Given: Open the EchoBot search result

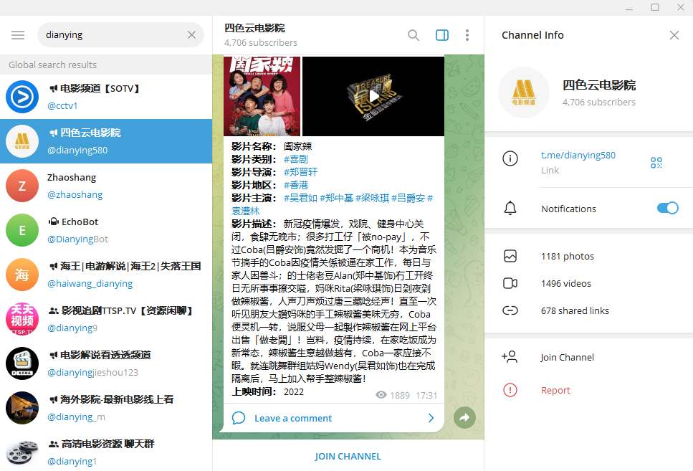Looking at the screenshot, I should [x=106, y=230].
